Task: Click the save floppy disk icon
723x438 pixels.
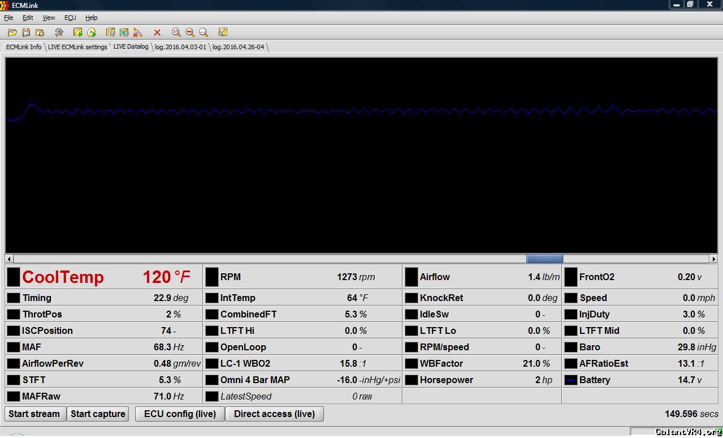Action: click(x=26, y=33)
